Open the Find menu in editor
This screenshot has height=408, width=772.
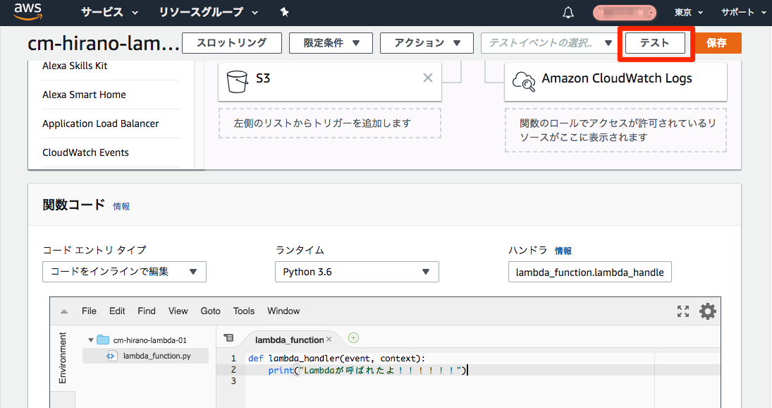pos(147,311)
